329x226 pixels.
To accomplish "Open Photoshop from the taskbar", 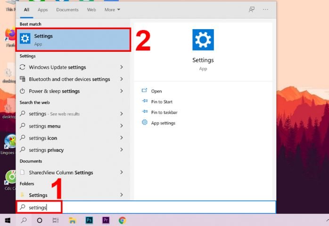I will (89, 220).
